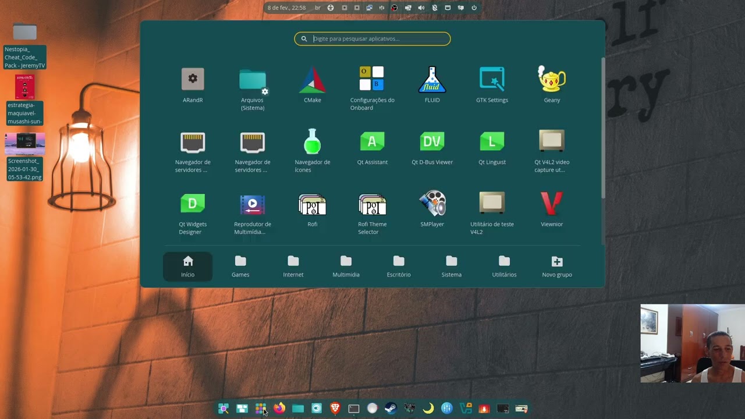Open the accessibility icon in top panel

331,8
